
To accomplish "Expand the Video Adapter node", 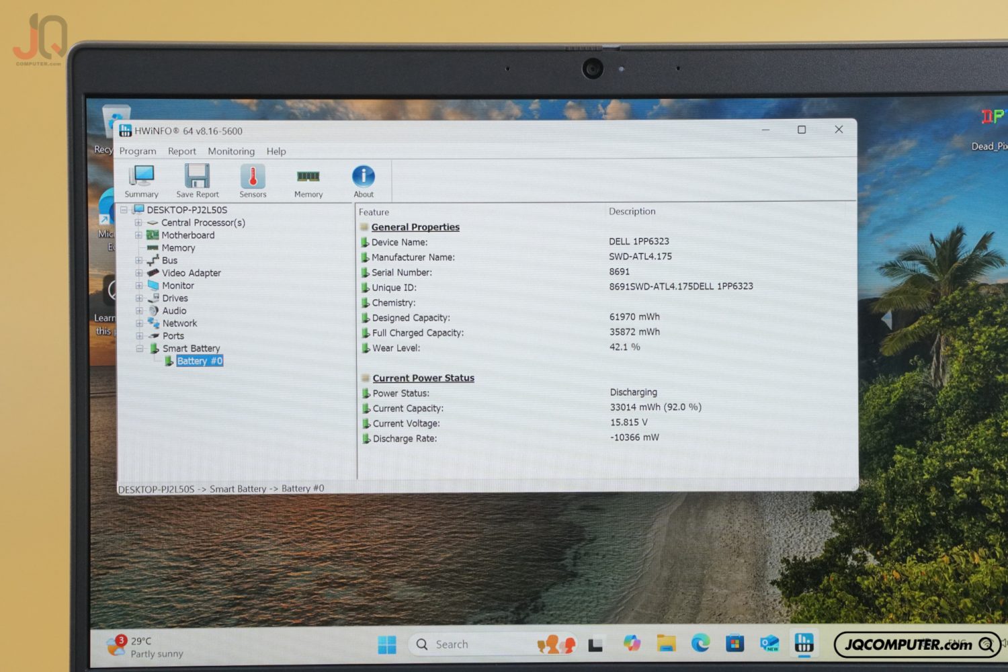I will click(138, 273).
